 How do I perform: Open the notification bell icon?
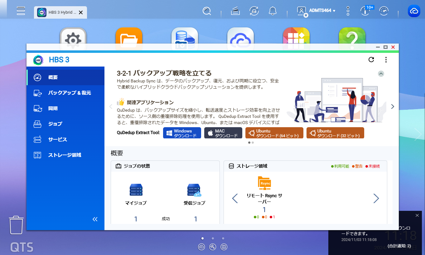(x=273, y=11)
